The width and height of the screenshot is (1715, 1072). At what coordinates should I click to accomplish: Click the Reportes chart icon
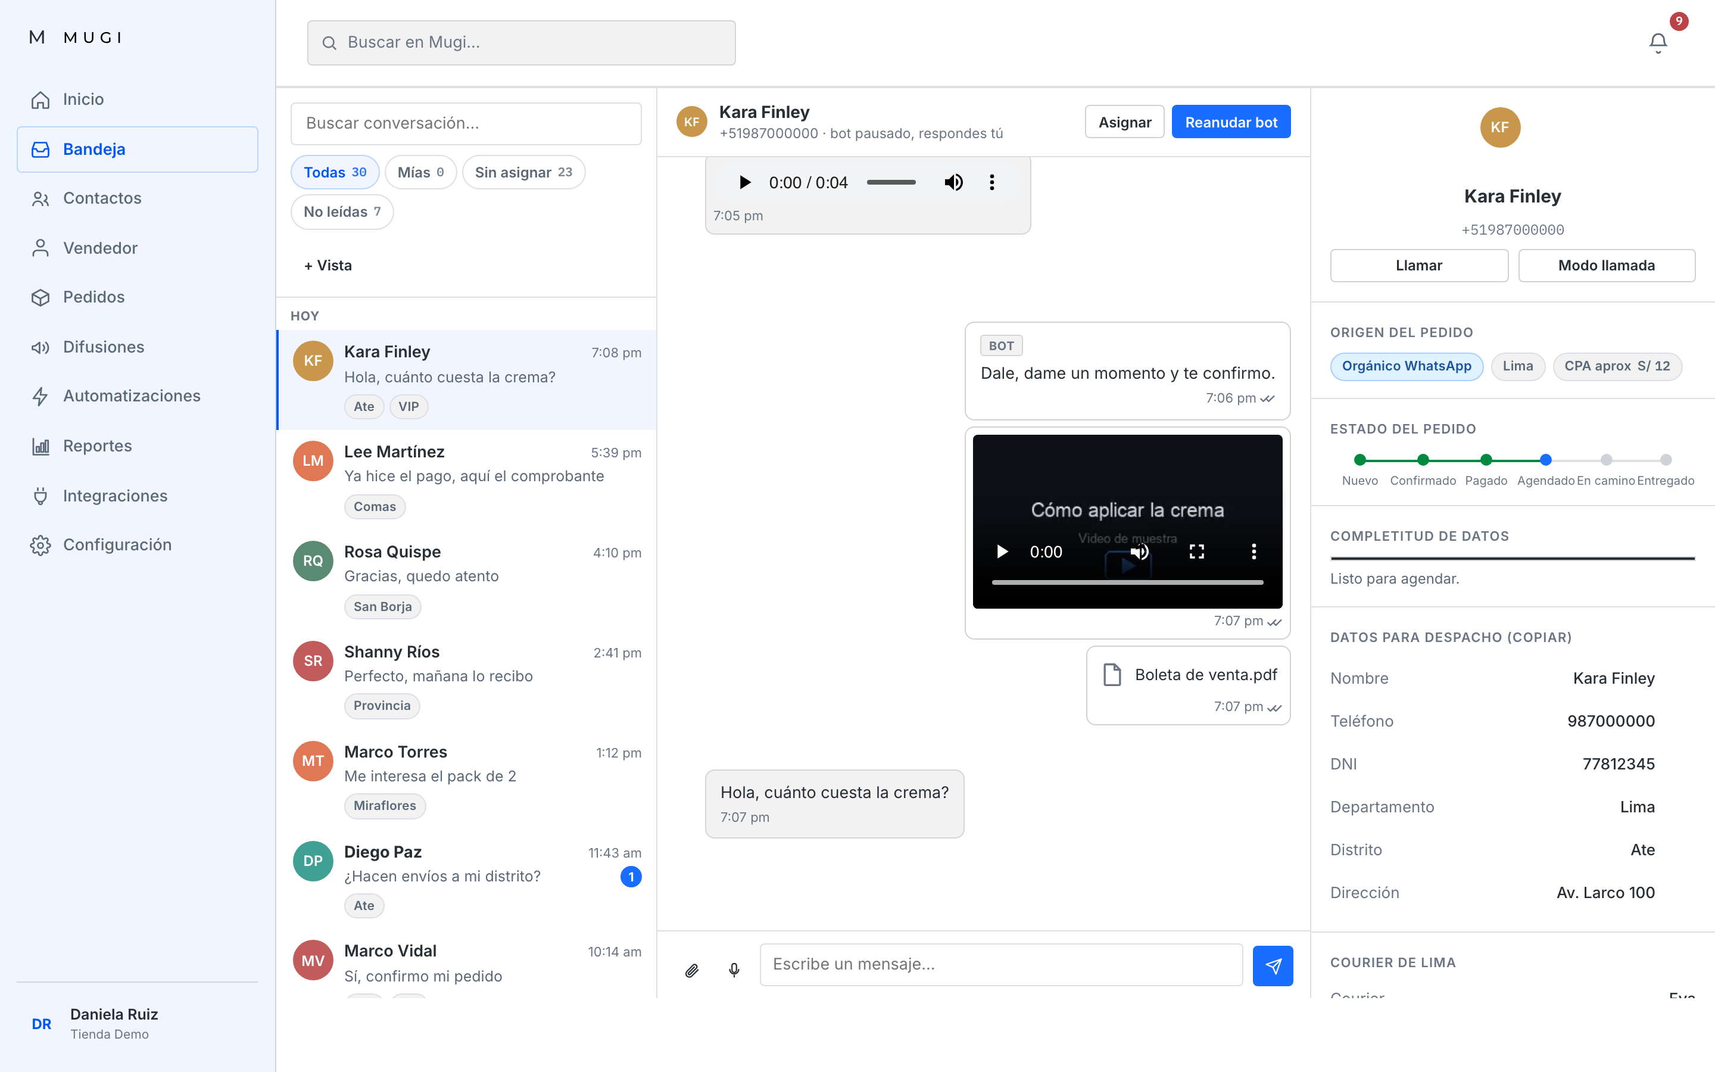(x=40, y=446)
